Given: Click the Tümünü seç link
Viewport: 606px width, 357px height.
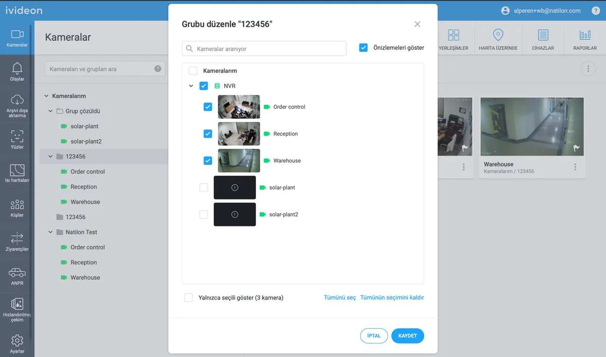Looking at the screenshot, I should (340, 297).
